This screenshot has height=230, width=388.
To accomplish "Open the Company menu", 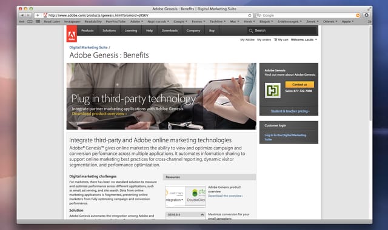I will point(193,31).
